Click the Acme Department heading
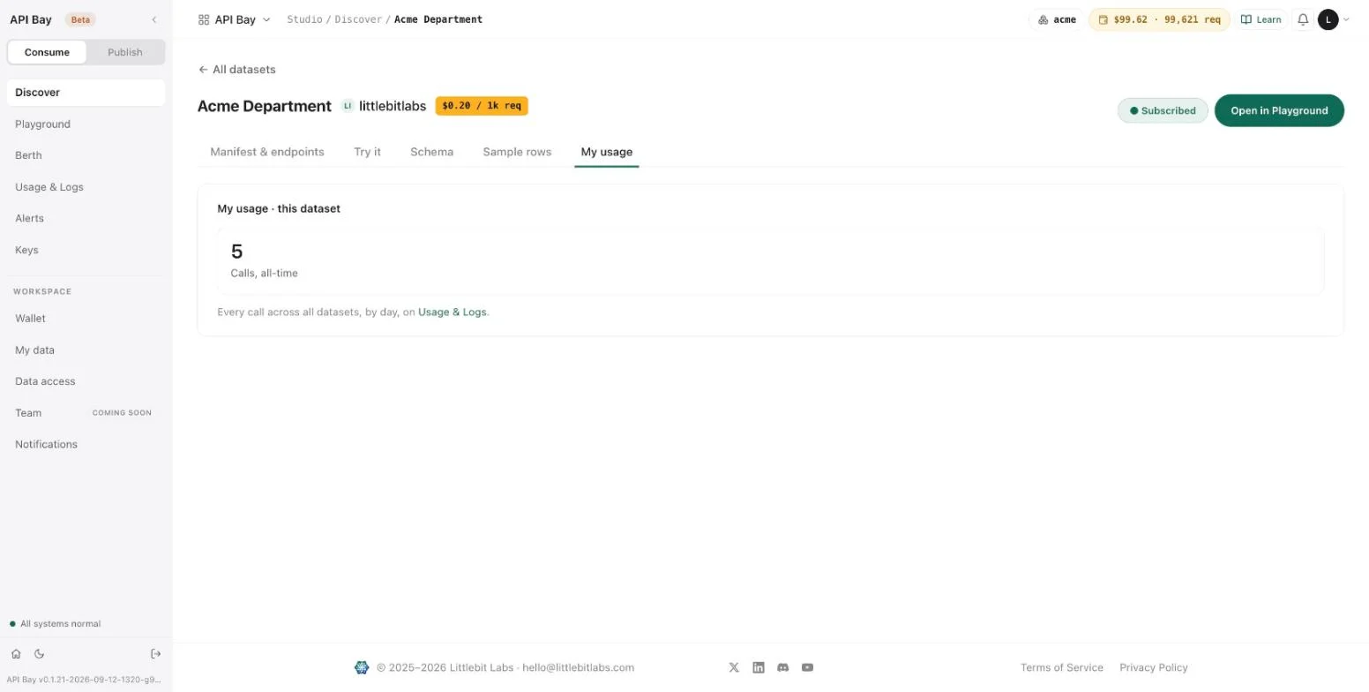 265,106
